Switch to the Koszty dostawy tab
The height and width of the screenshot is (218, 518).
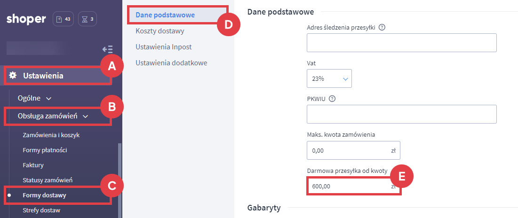pyautogui.click(x=159, y=31)
